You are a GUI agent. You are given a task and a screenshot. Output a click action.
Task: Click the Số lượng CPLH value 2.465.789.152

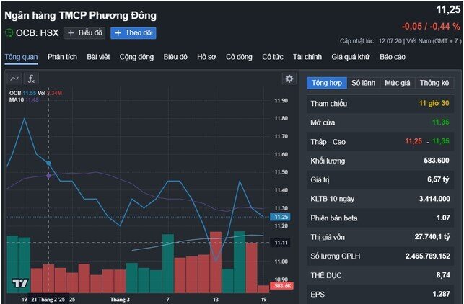428,256
